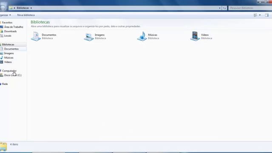
Task: Click the back navigation button
Action: 3,7
